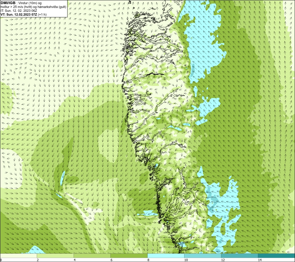Click scale label '0'

[x=1, y=260]
